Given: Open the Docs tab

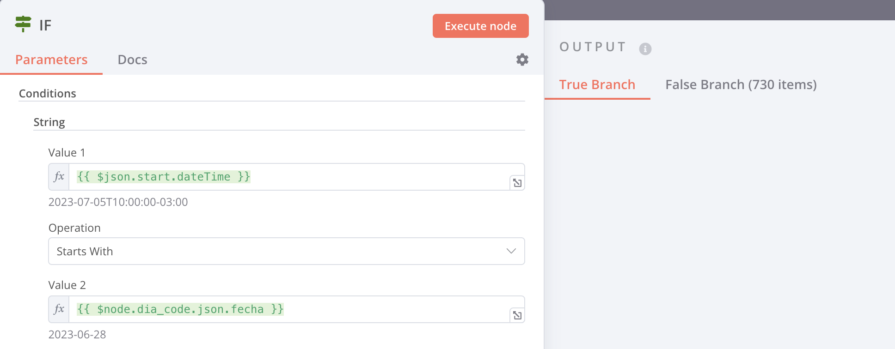Looking at the screenshot, I should [x=132, y=60].
